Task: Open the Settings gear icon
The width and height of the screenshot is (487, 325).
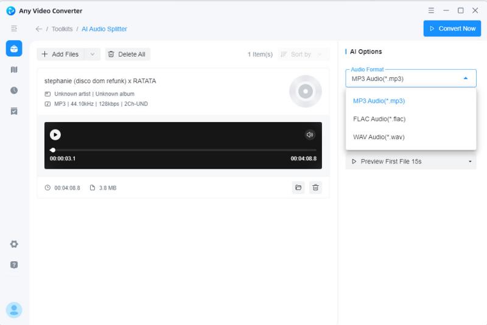Action: tap(14, 244)
